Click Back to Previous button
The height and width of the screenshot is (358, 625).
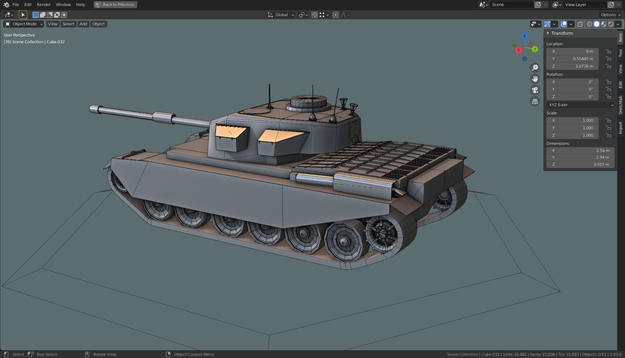(115, 5)
